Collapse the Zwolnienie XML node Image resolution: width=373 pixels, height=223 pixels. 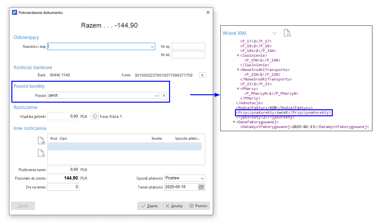(238, 55)
